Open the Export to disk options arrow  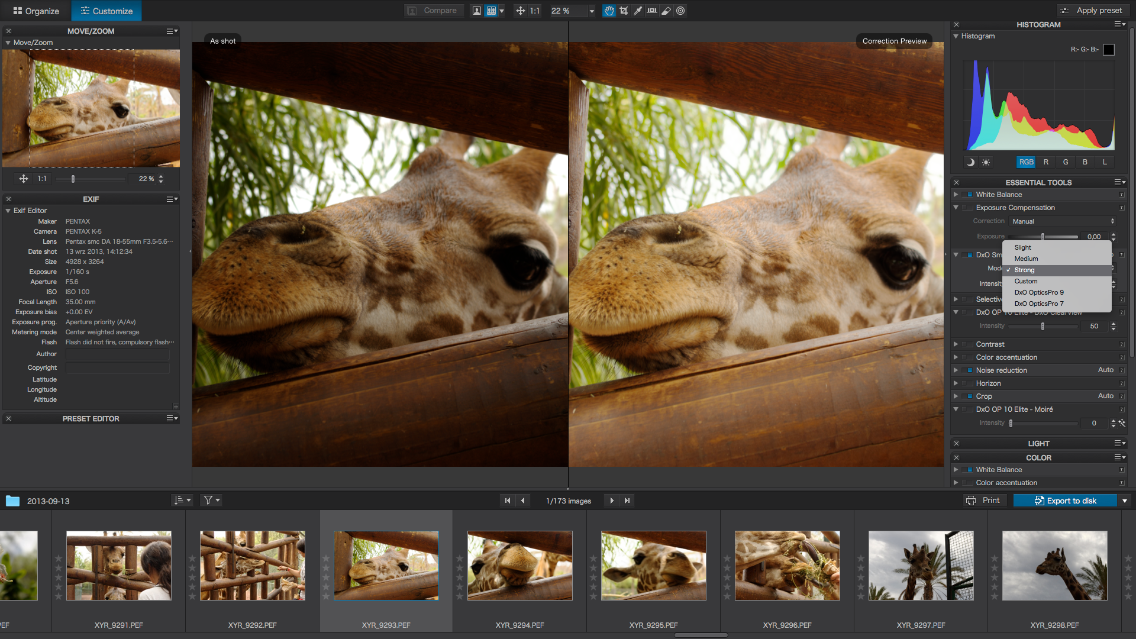pyautogui.click(x=1125, y=501)
